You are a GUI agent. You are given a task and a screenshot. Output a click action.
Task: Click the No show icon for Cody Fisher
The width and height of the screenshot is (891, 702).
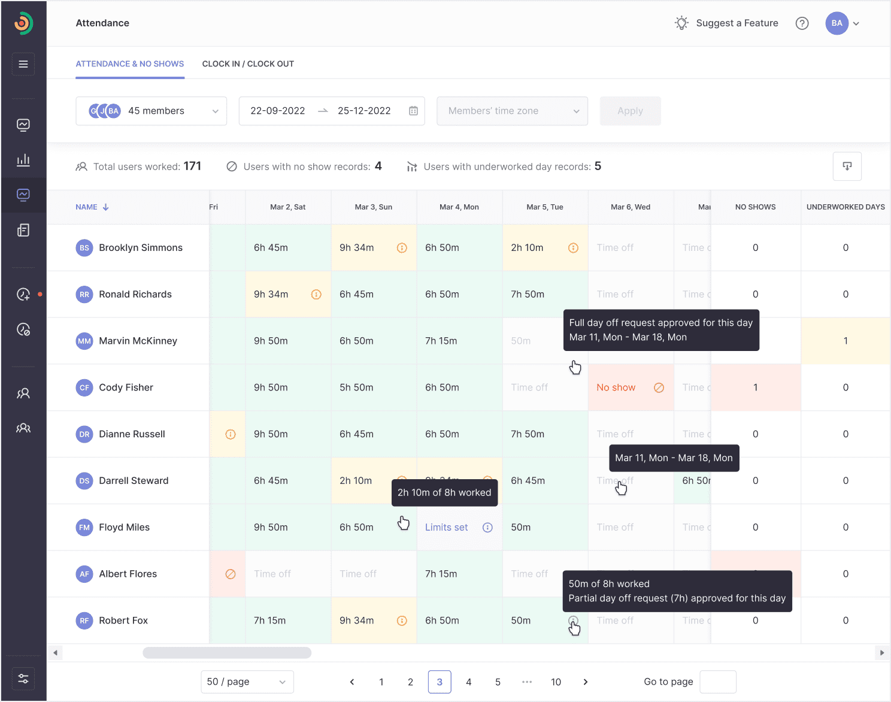(659, 388)
